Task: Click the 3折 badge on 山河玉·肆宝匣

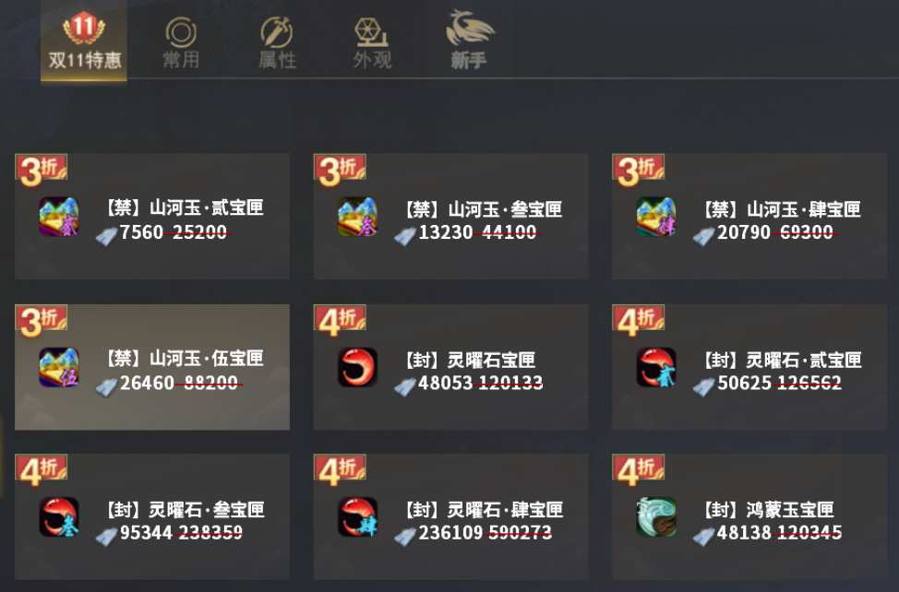Action: 638,170
